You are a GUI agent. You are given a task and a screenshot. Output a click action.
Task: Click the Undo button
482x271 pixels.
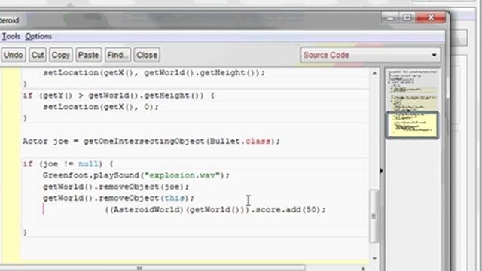14,55
